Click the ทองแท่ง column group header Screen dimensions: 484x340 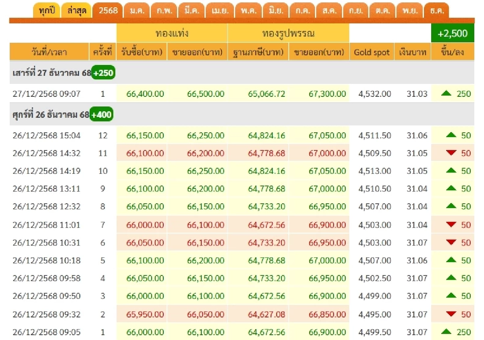point(172,33)
